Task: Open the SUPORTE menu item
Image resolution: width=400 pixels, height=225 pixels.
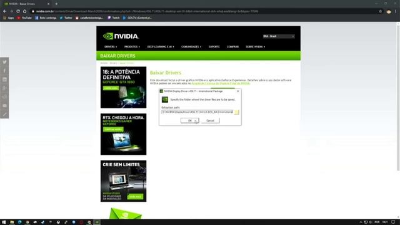Action: [x=214, y=47]
